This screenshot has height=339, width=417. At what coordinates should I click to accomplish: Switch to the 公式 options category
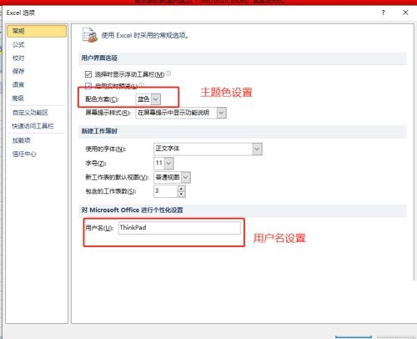pyautogui.click(x=18, y=44)
